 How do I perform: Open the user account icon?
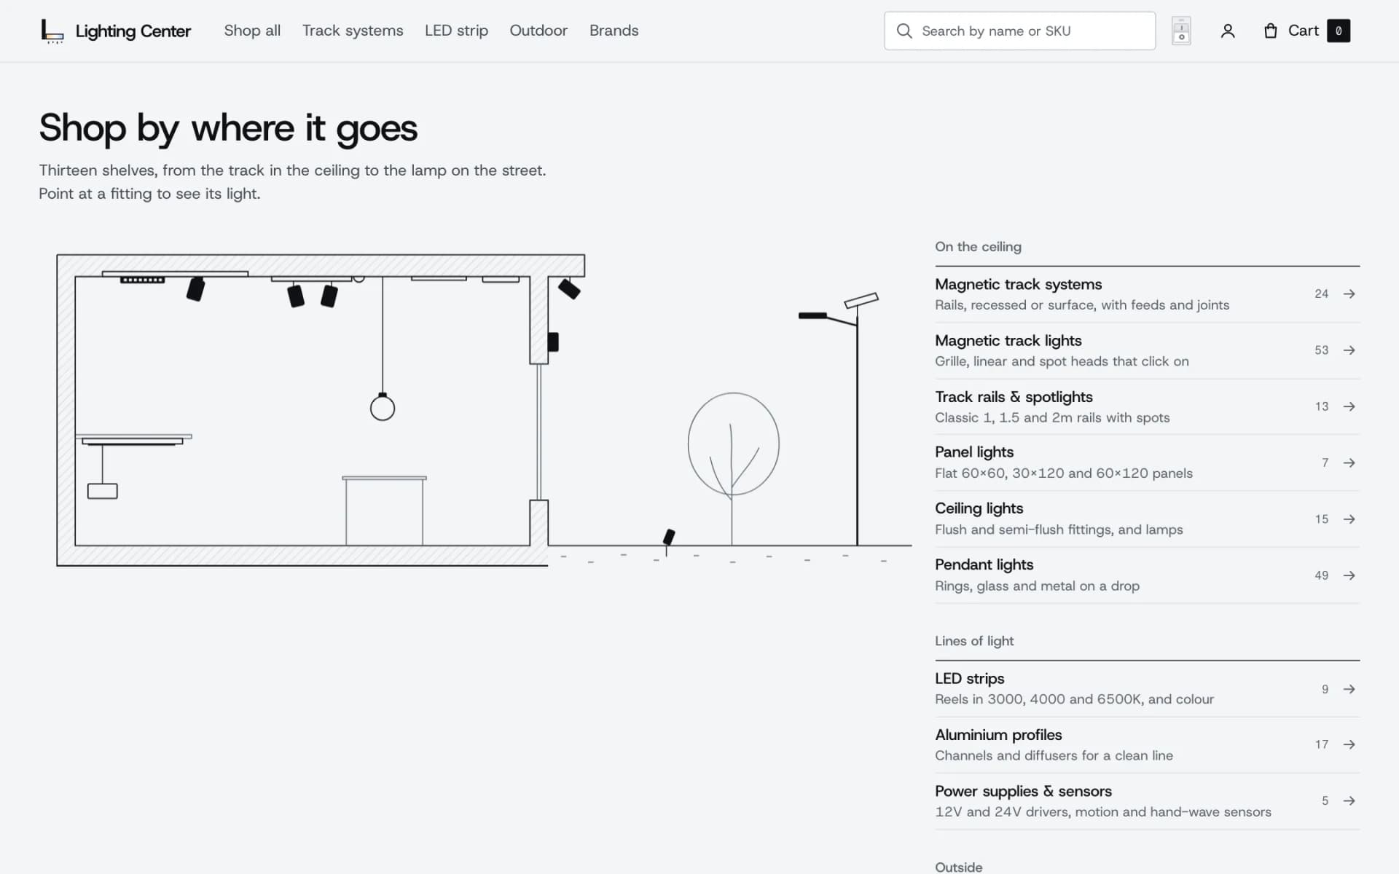pyautogui.click(x=1228, y=31)
